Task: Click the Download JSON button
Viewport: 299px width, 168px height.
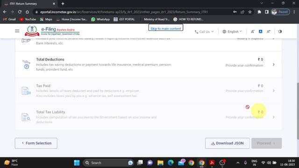Action: click(x=228, y=143)
